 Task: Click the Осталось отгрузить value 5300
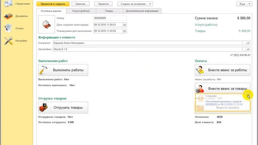(x=71, y=122)
